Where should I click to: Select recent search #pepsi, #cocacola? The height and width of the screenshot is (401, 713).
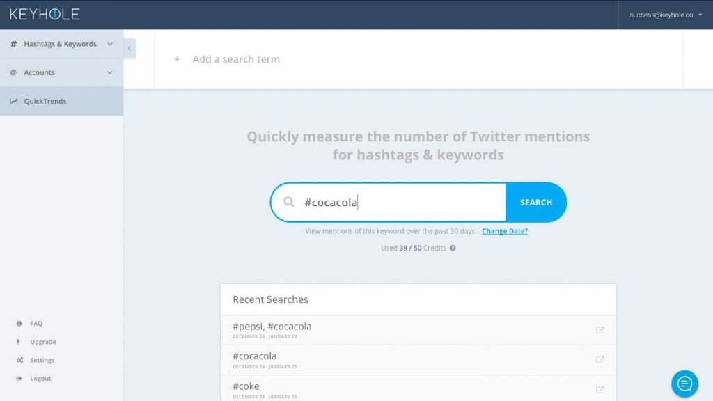pyautogui.click(x=272, y=326)
